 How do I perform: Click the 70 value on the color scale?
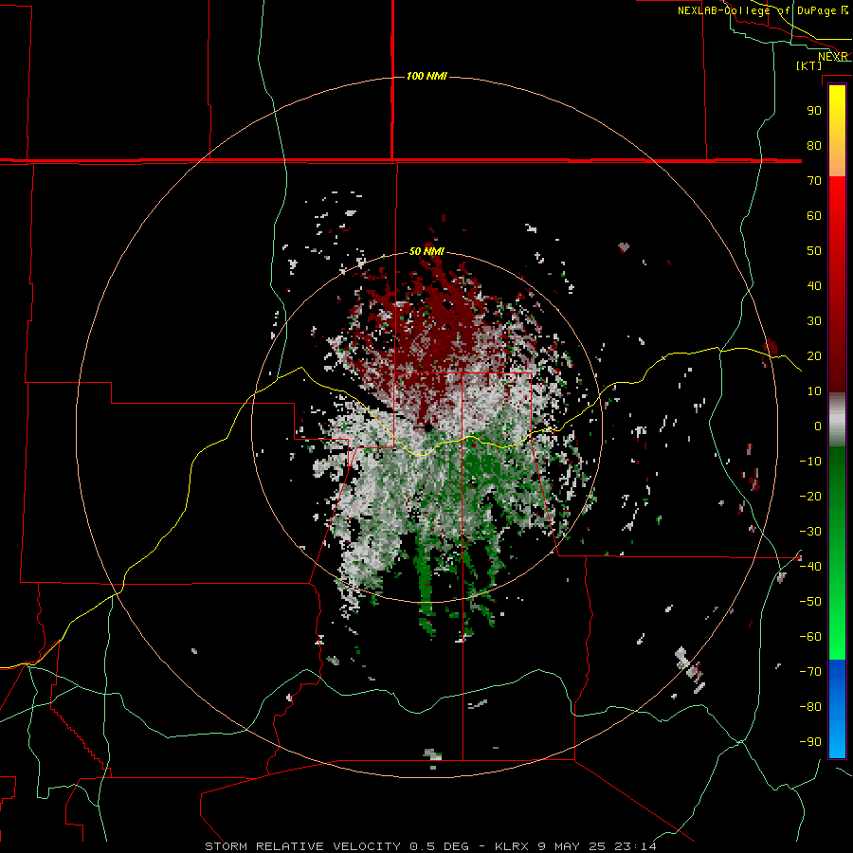pyautogui.click(x=814, y=181)
